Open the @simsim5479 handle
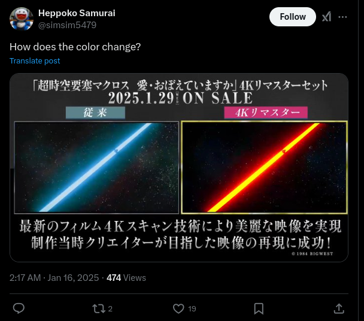364x321 pixels. click(67, 25)
